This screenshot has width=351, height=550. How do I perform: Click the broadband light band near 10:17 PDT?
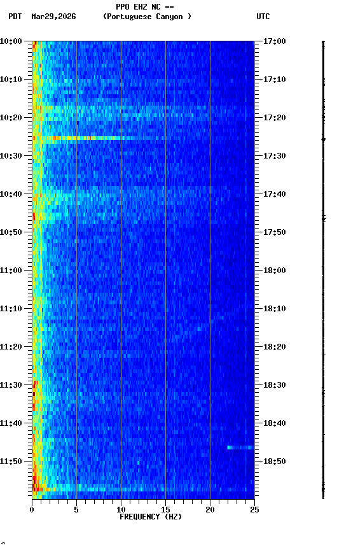[x=143, y=108]
